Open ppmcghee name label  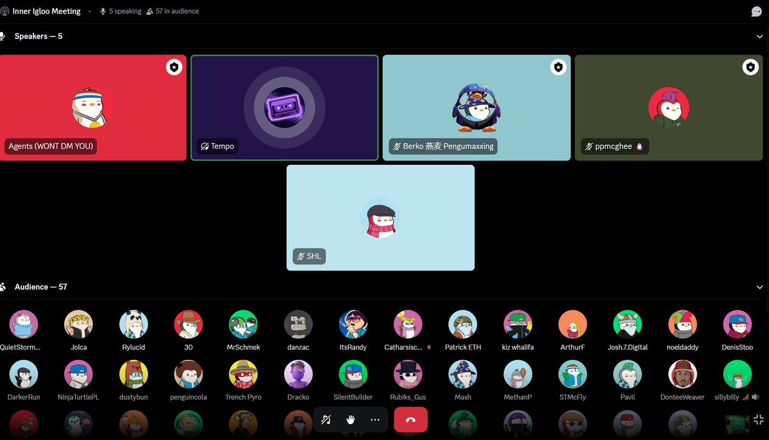(x=615, y=146)
